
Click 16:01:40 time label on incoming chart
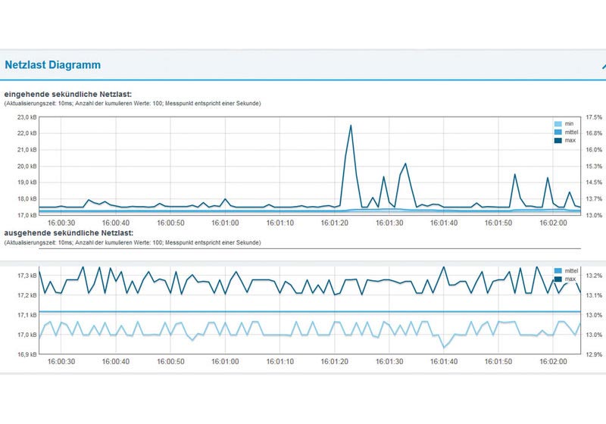[x=444, y=223]
